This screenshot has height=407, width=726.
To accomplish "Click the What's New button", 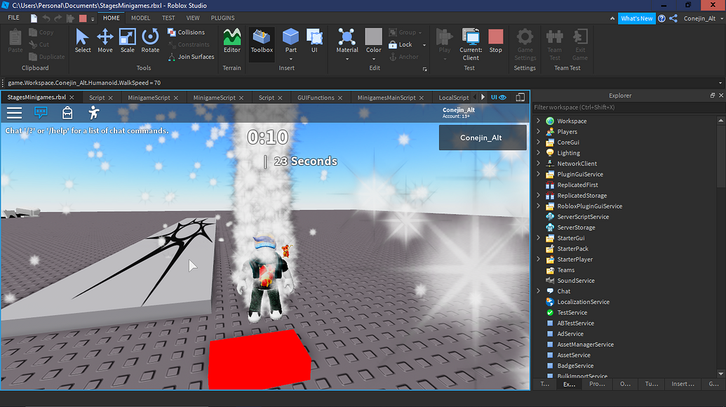I will pos(637,18).
